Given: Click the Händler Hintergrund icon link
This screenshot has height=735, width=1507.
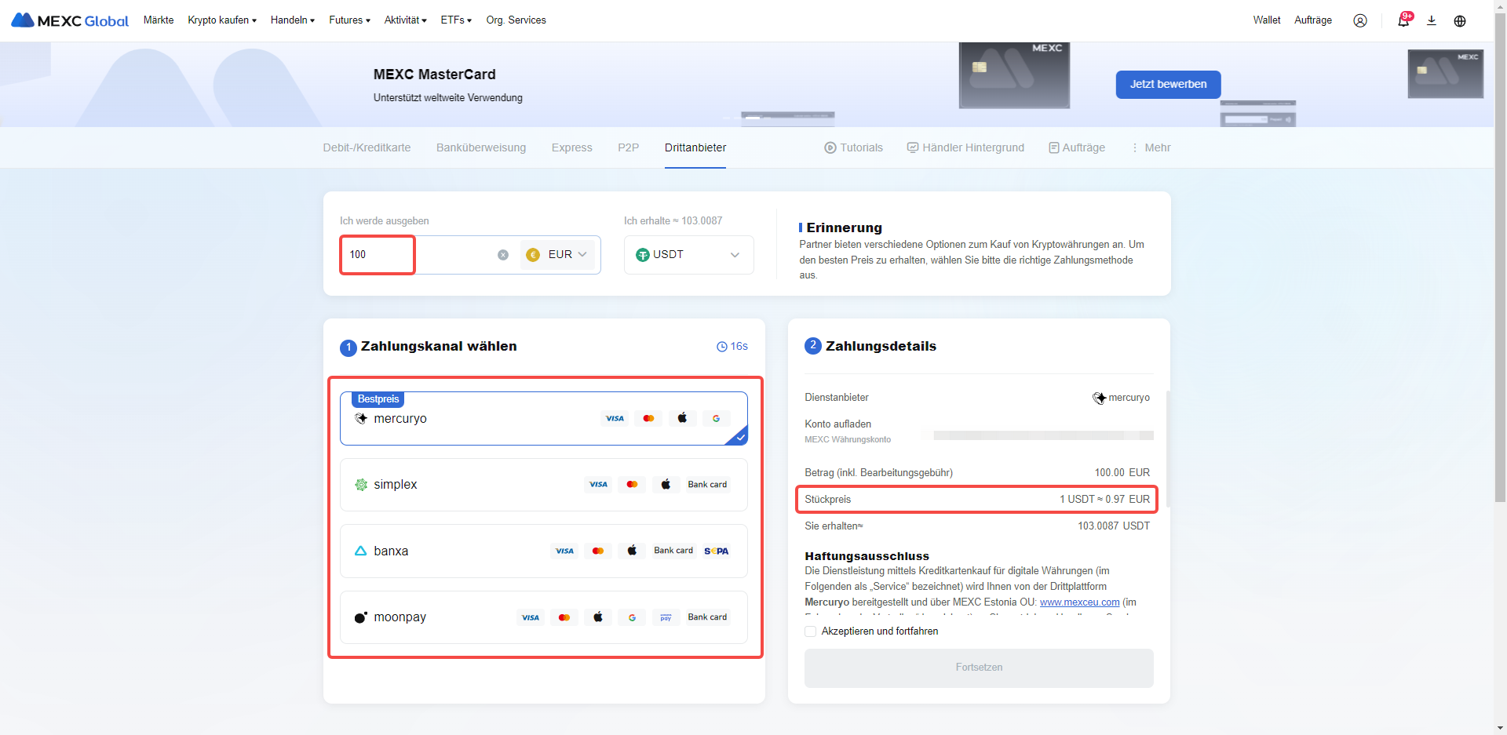Looking at the screenshot, I should (965, 147).
